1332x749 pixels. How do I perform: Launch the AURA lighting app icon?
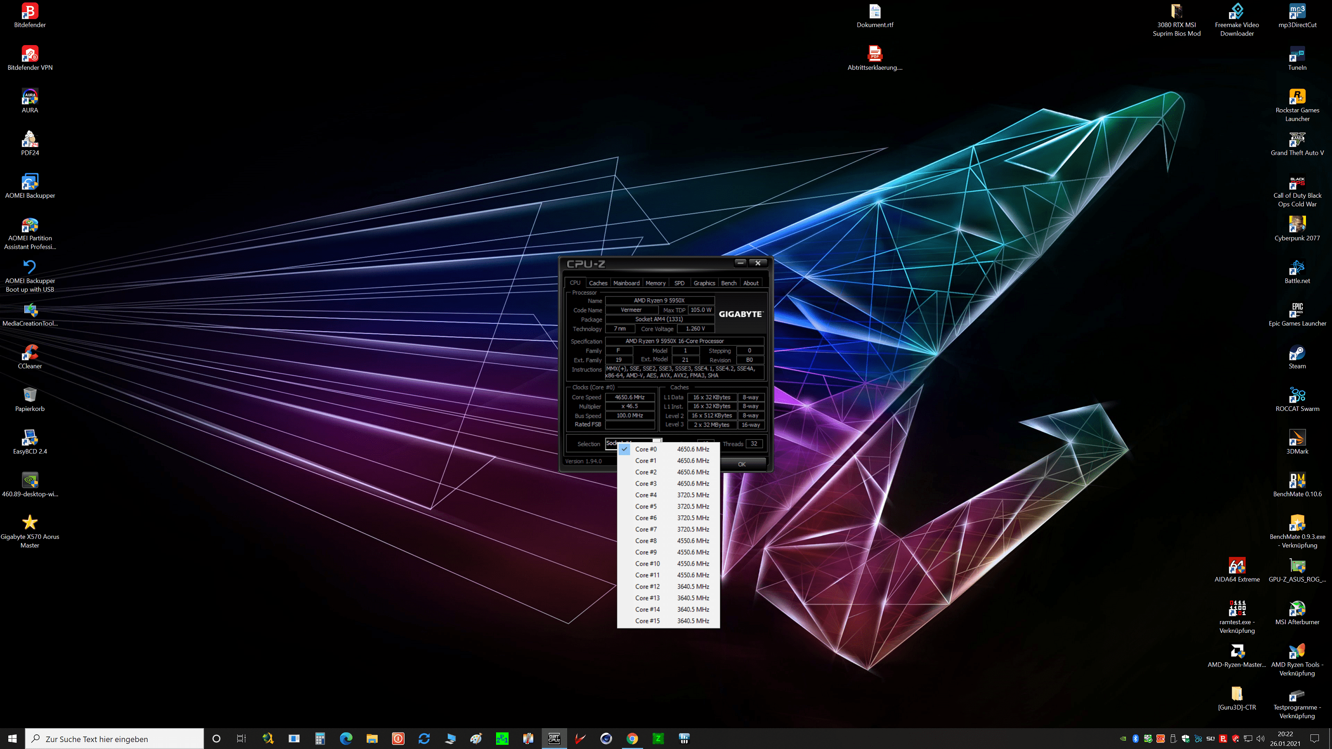(x=29, y=101)
